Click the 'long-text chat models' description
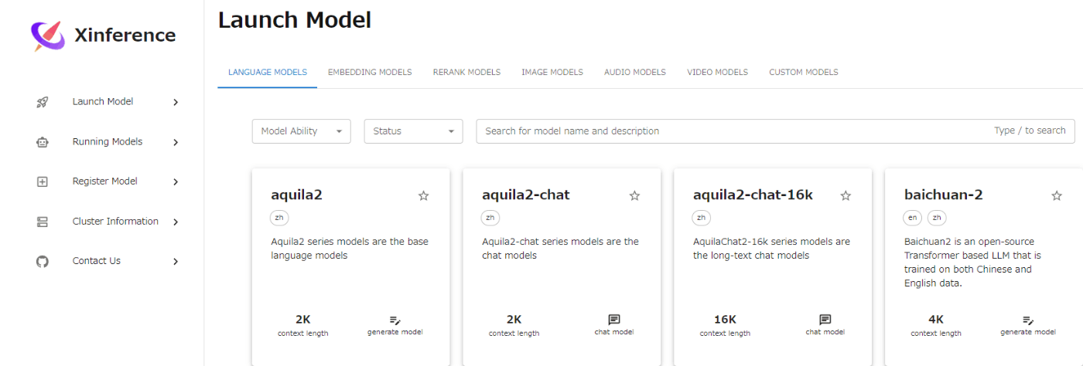 coord(771,249)
